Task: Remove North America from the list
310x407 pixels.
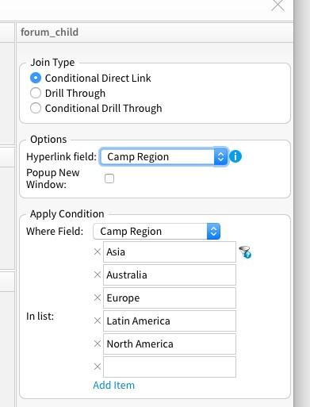Action: pyautogui.click(x=98, y=344)
